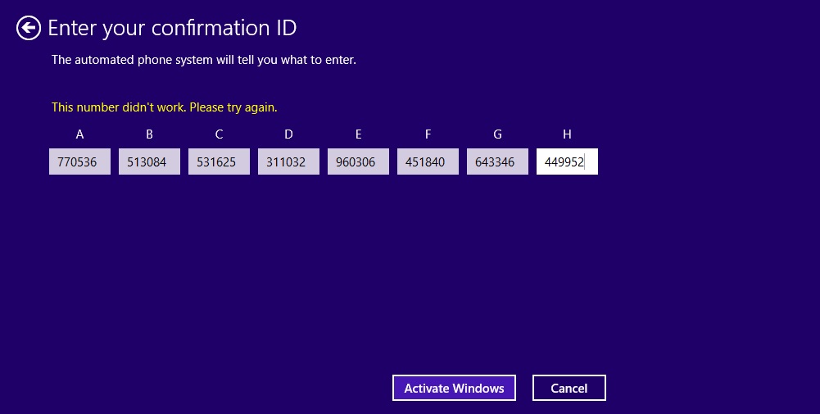Click field G showing 643346
This screenshot has height=414, width=820.
(x=497, y=162)
